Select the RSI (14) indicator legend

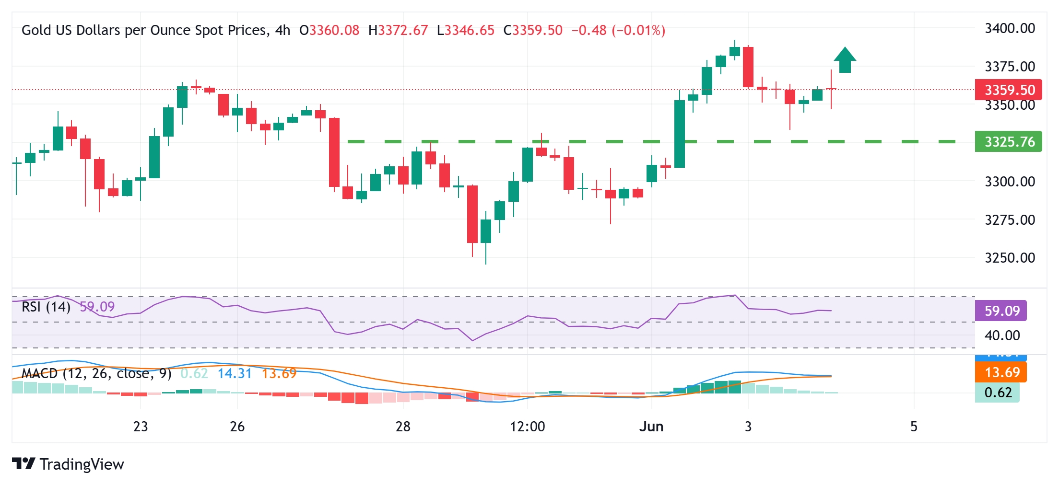(46, 307)
